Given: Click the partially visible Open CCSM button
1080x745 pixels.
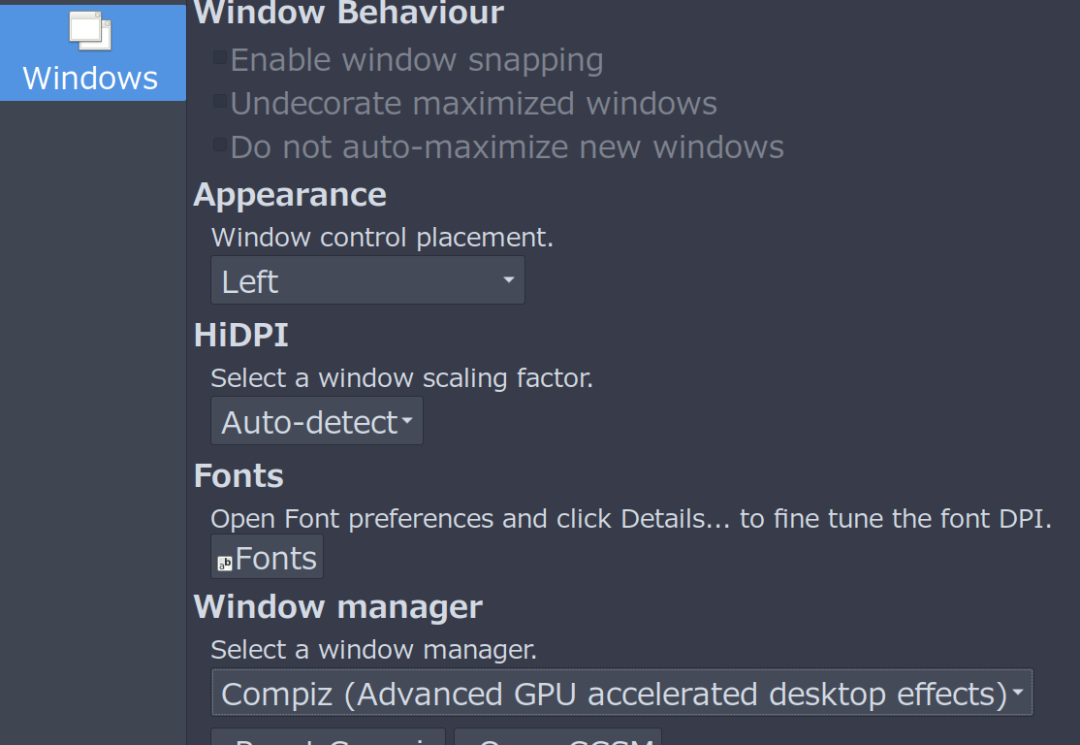Looking at the screenshot, I should [x=557, y=736].
